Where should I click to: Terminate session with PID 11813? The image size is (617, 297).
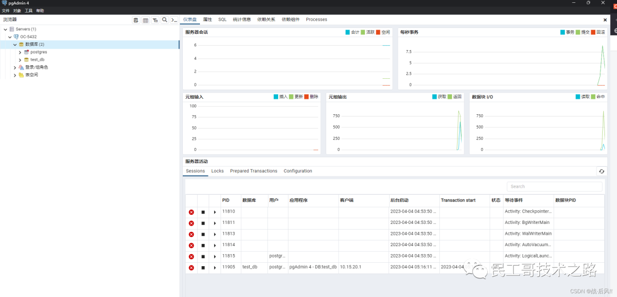point(191,234)
